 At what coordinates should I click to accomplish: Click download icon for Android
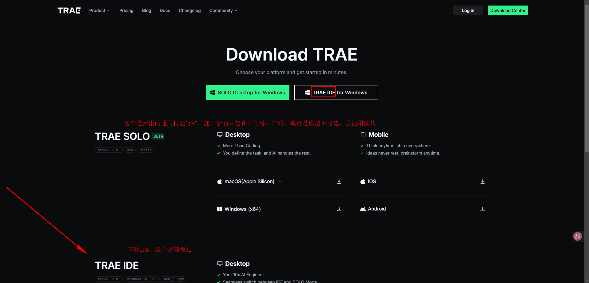(483, 209)
